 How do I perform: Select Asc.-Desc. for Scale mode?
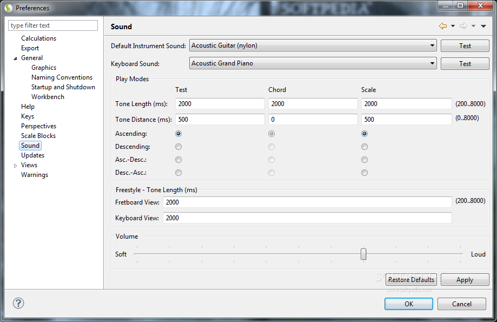click(365, 160)
